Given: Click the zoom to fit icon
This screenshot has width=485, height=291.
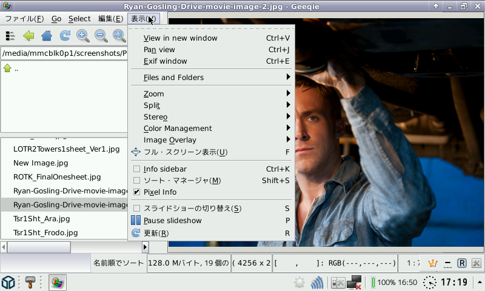Looking at the screenshot, I should coord(119,36).
